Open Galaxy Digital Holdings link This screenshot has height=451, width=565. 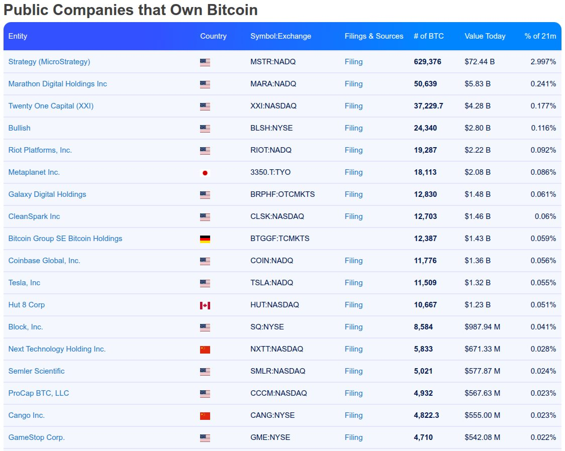coord(47,194)
